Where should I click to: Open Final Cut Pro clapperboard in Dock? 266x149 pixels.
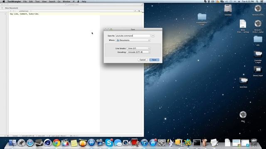pyautogui.click(x=65, y=143)
